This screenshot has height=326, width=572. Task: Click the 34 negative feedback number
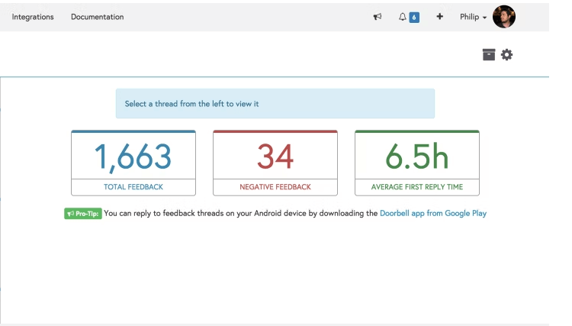click(275, 157)
